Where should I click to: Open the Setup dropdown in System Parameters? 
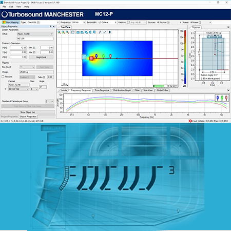pos(35,34)
